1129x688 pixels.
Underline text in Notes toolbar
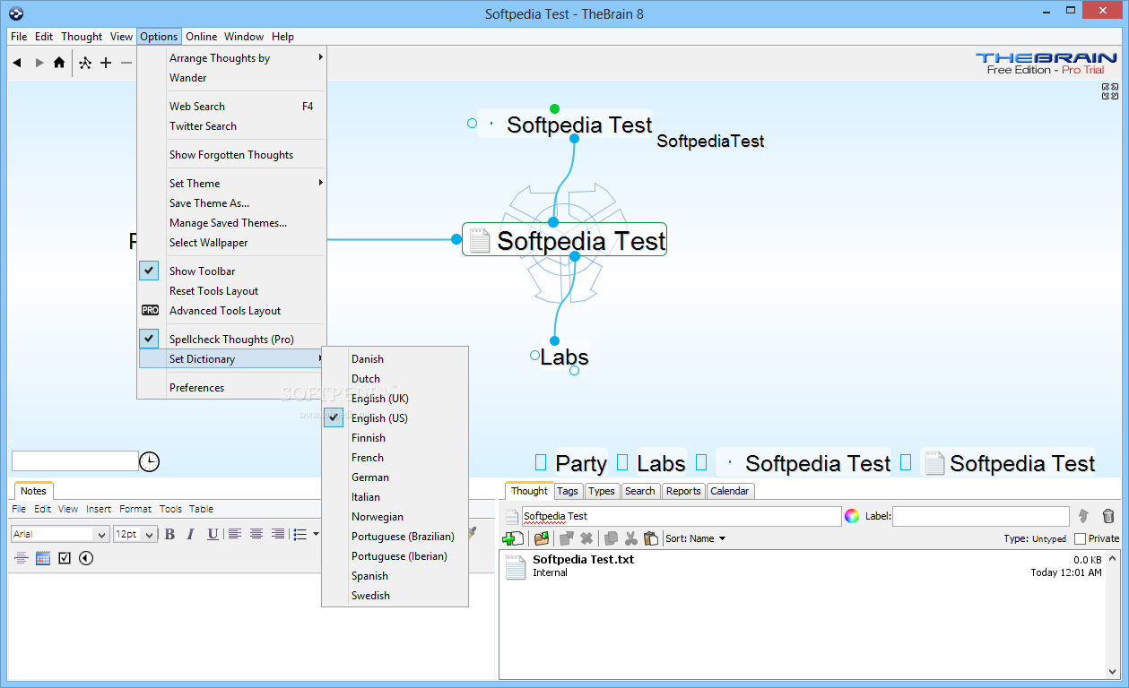[x=213, y=534]
